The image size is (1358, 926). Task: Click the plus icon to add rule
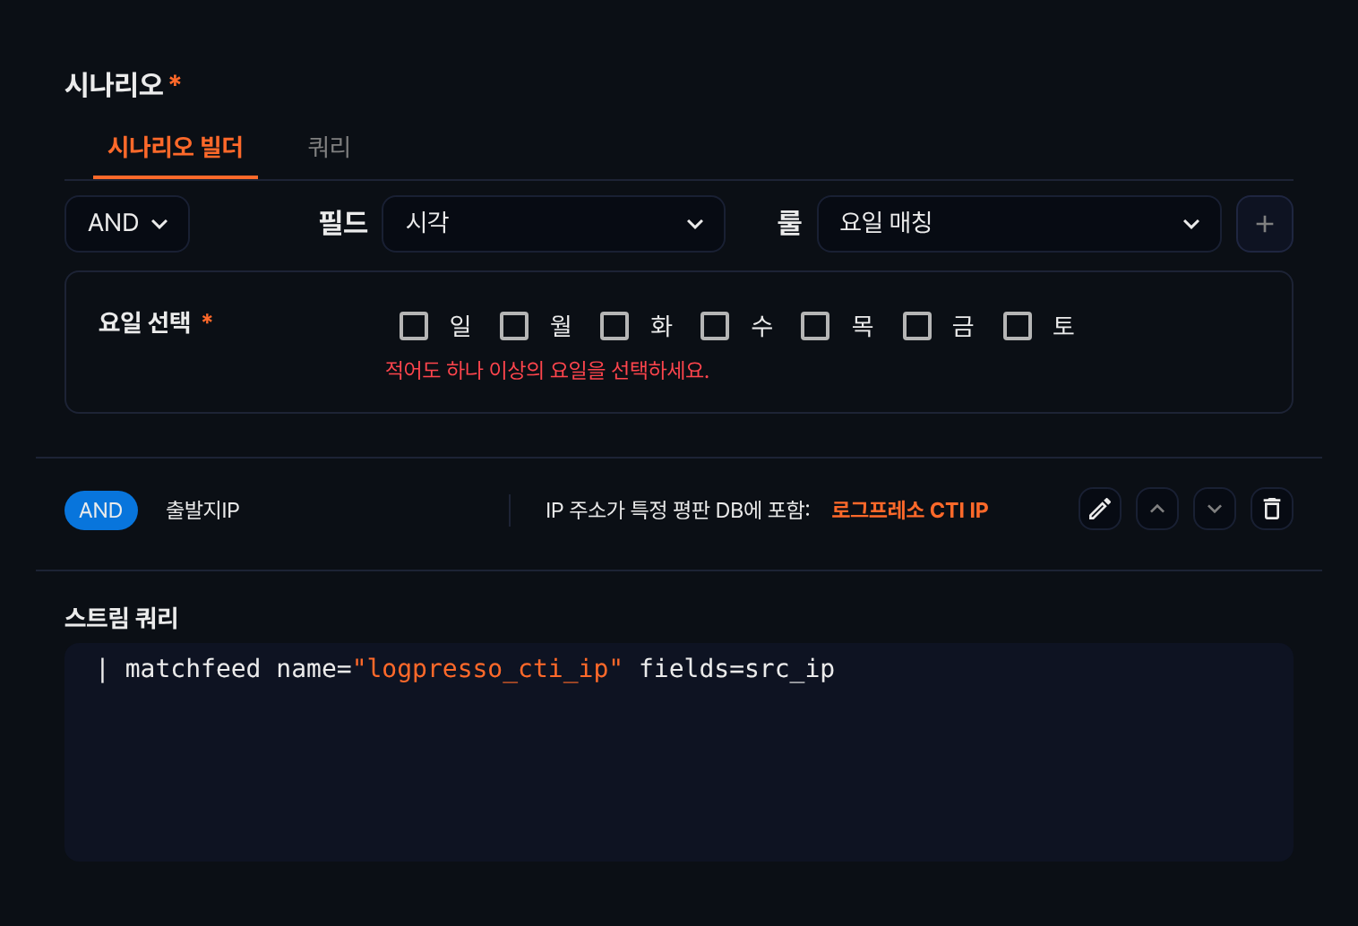(x=1264, y=224)
